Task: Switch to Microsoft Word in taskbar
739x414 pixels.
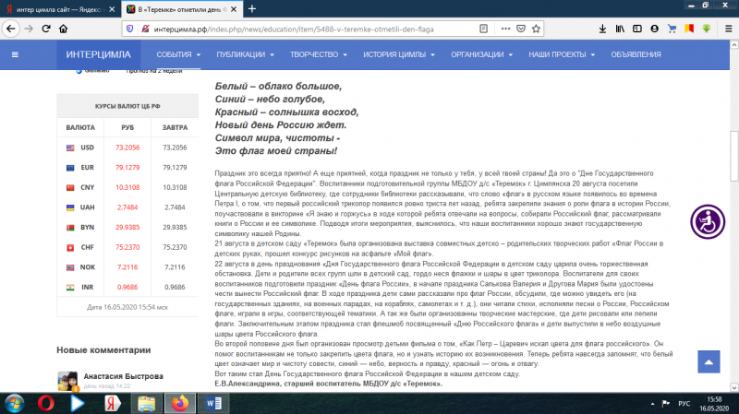Action: click(x=214, y=404)
